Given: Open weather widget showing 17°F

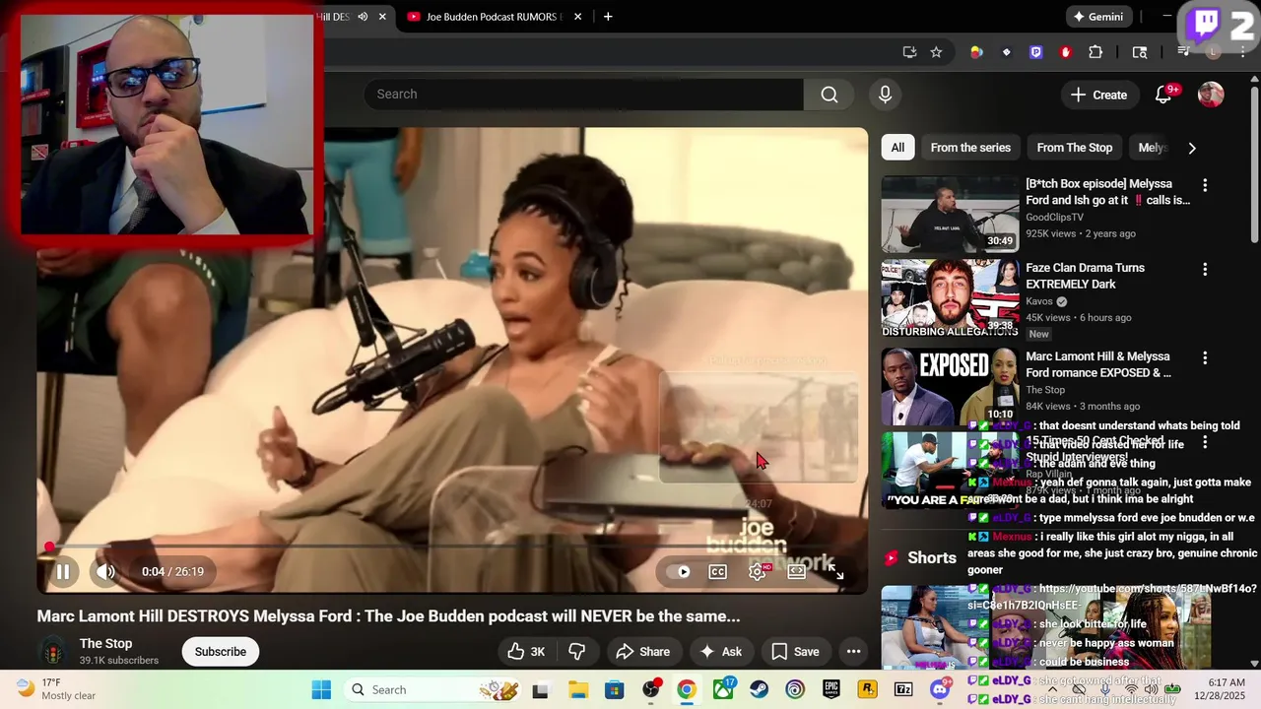Looking at the screenshot, I should click(55, 689).
